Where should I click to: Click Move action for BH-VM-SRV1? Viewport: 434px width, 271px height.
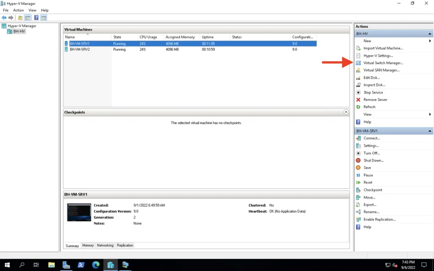[x=369, y=197]
